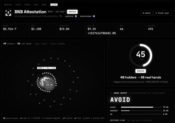This screenshot has height=123, width=175.
Task: Click the DANGER badge beside bnb chain
Action: click(x=72, y=12)
